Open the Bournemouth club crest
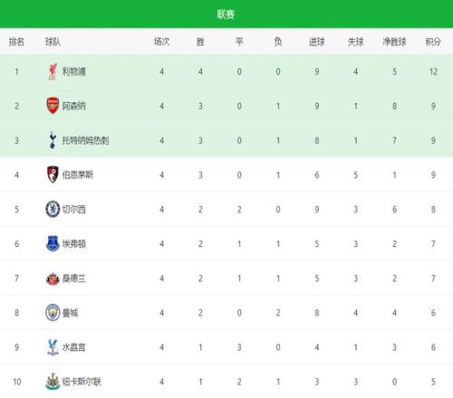Viewport: 453px width, 398px height. coord(53,175)
